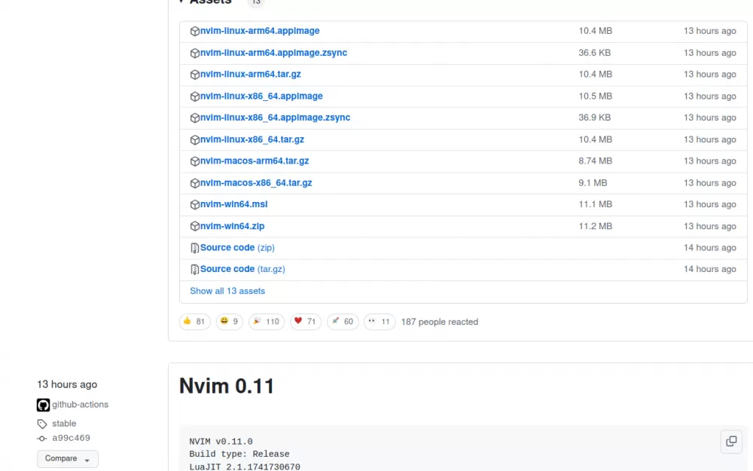Screen dimensions: 753x471
Task: Click file icon beside Source code (tar.gz)
Action: 194,270
